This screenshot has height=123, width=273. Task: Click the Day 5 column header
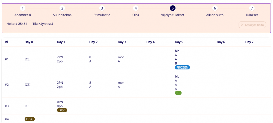[x=179, y=42]
